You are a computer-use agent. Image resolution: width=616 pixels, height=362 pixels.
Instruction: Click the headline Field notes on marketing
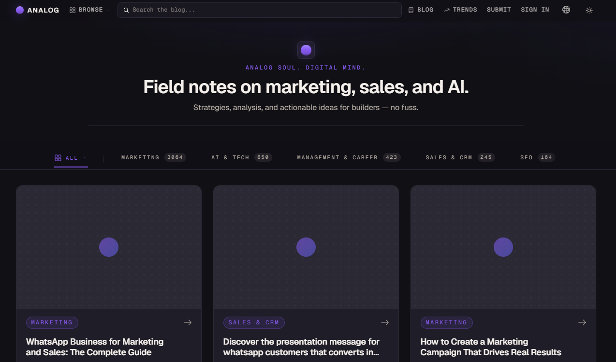click(306, 87)
